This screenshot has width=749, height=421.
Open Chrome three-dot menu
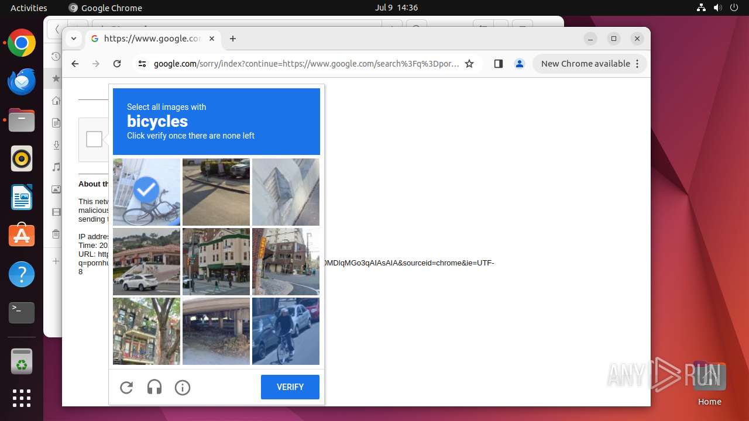[x=638, y=64]
